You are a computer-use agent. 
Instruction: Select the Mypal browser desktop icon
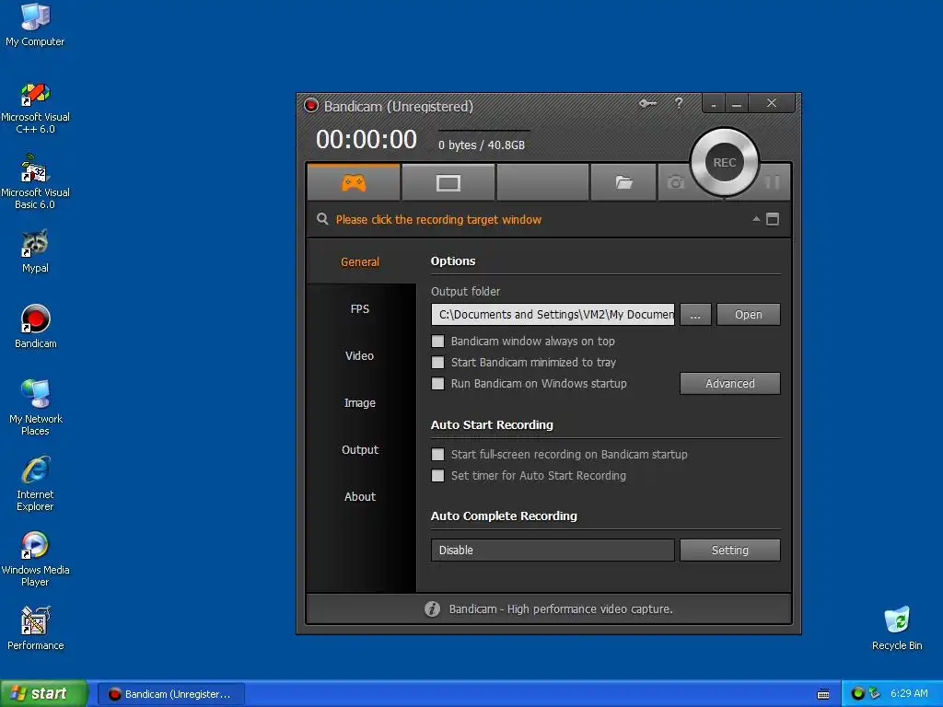[35, 251]
